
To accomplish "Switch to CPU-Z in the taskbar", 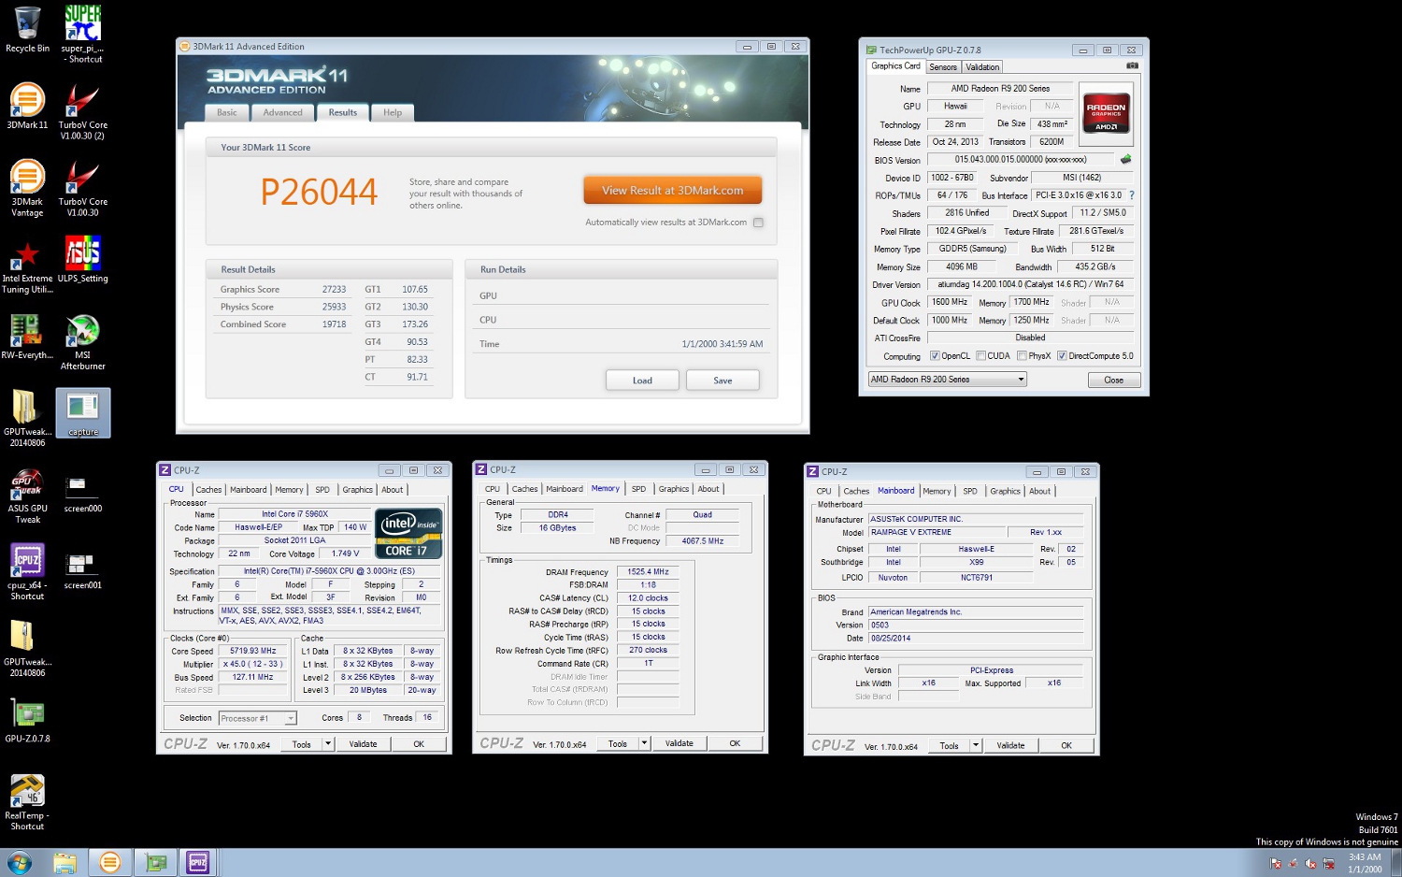I will click(x=198, y=862).
